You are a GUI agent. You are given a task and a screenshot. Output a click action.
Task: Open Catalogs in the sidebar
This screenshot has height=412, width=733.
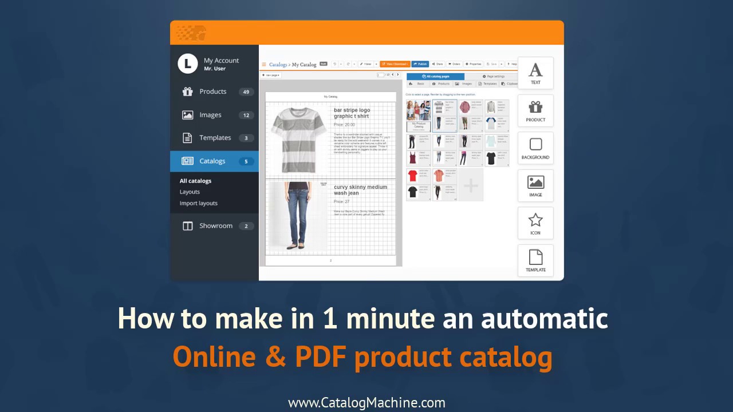tap(215, 161)
